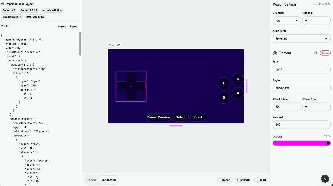Viewport: 333px width, 186px height.
Task: Click the Size (px) input field
Action: (301, 125)
